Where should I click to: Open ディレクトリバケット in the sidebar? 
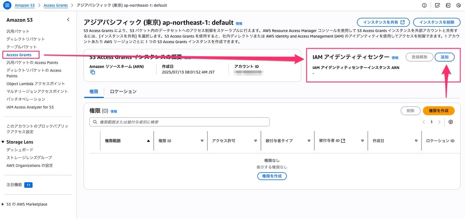tap(26, 39)
